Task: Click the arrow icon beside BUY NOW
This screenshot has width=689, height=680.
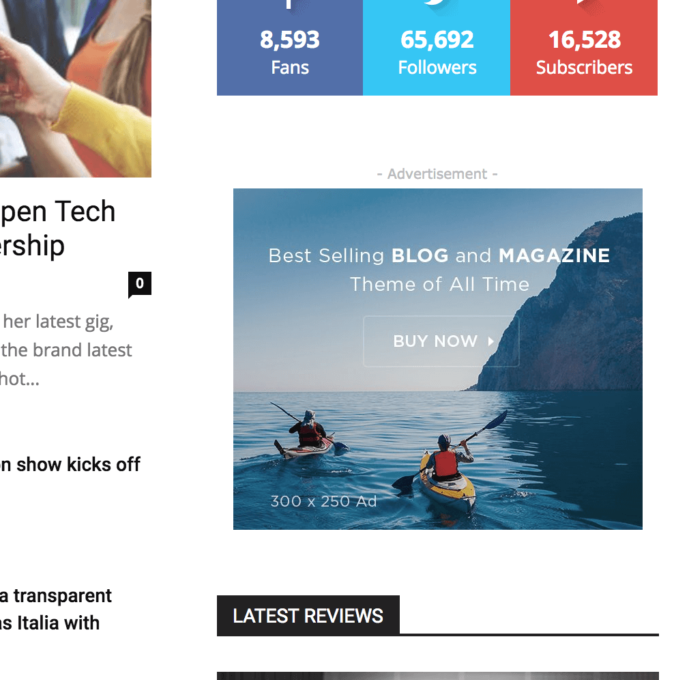Action: [x=490, y=341]
